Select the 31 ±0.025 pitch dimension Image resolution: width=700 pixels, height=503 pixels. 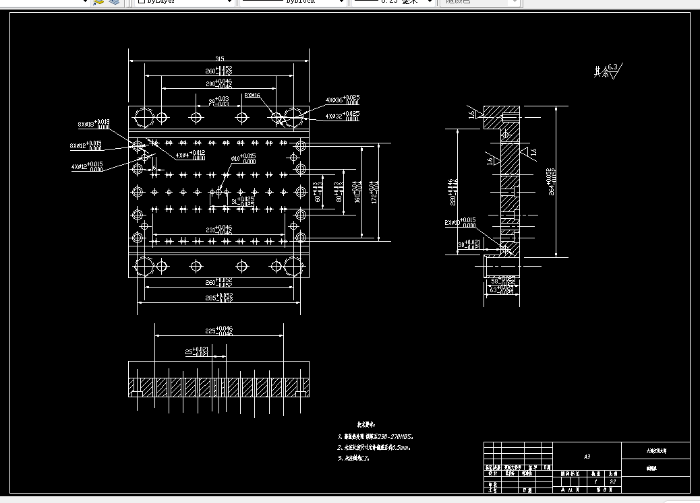243,201
